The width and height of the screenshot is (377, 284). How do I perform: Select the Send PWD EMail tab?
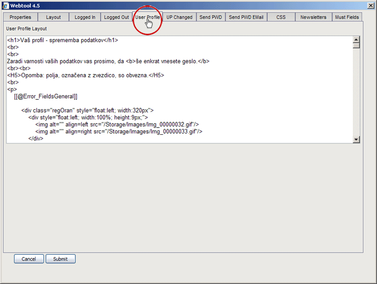click(246, 17)
